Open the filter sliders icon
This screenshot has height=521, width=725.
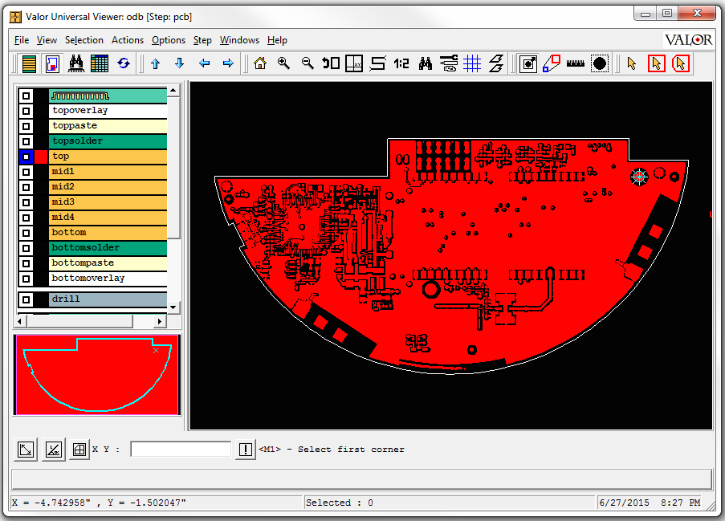(x=449, y=63)
